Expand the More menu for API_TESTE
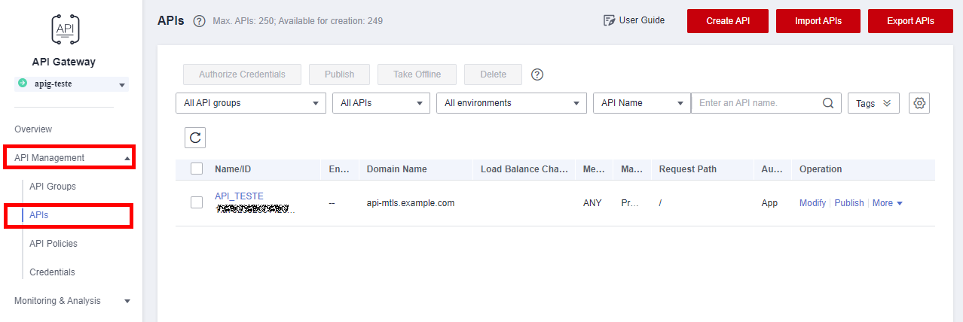Viewport: 963px width, 322px height. pos(887,203)
